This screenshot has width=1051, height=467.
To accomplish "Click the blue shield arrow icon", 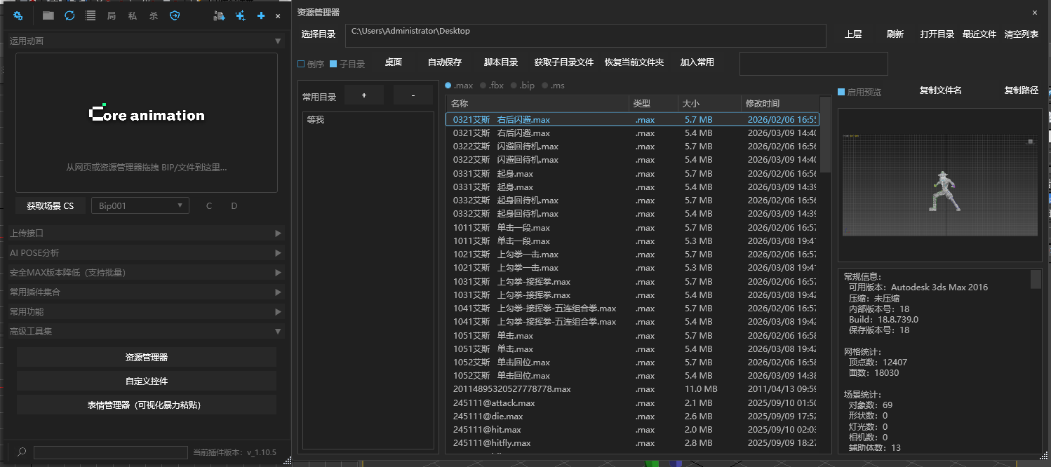I will [x=175, y=15].
